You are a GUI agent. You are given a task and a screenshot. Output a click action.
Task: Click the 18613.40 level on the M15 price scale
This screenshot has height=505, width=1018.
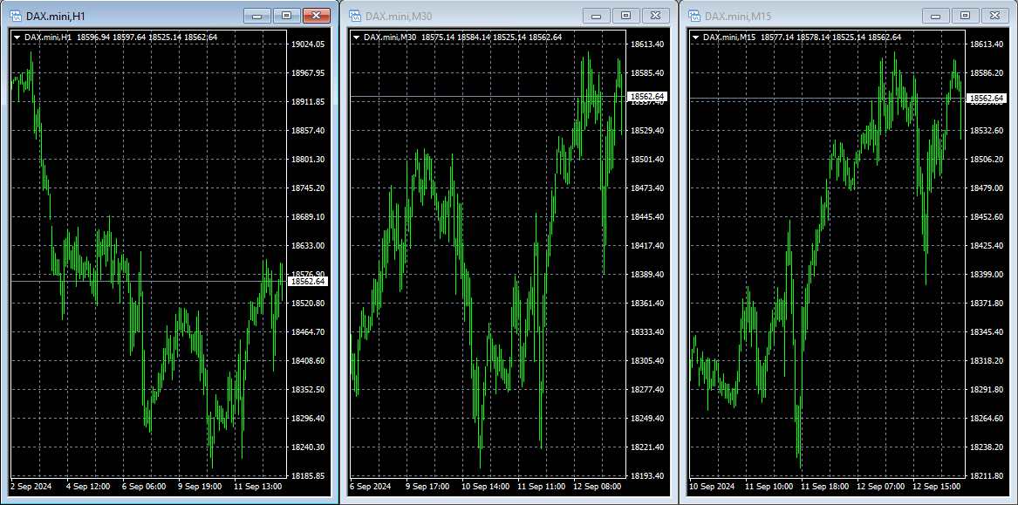click(986, 44)
